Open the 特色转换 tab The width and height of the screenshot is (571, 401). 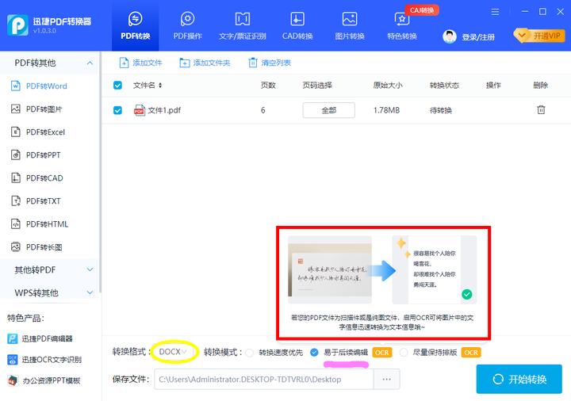click(401, 25)
